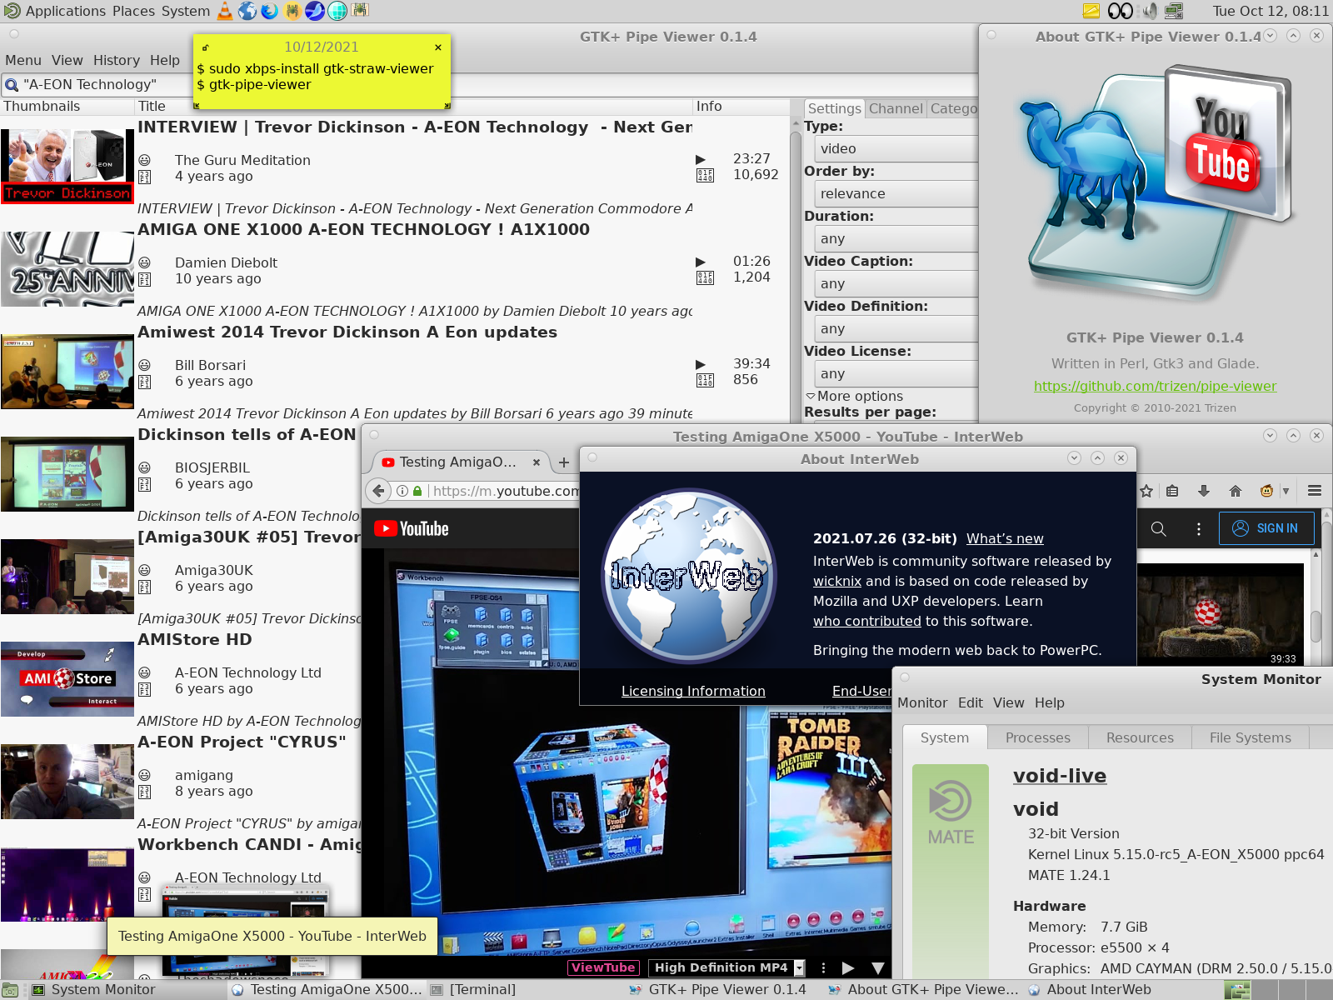Open the Order by relevance dropdown
Viewport: 1333px width, 1000px height.
point(895,193)
